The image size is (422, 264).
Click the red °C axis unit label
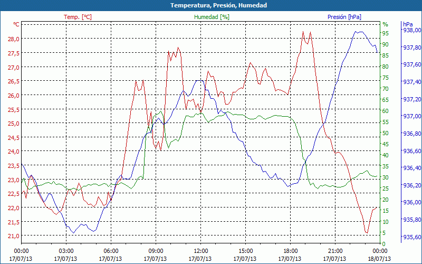pos(16,24)
